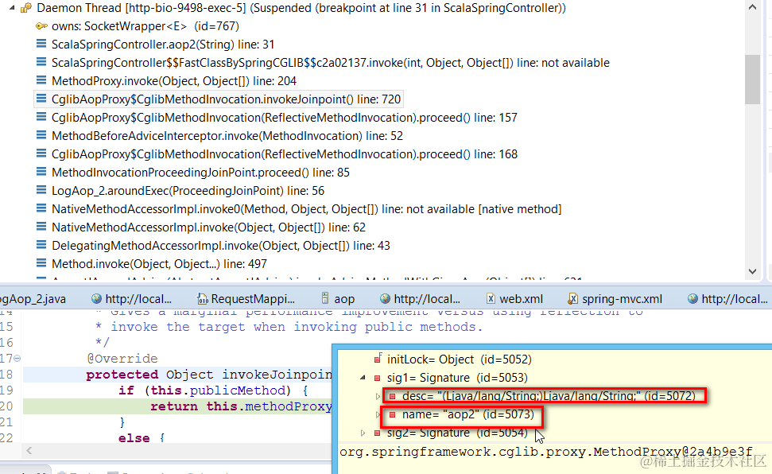This screenshot has height=474, width=772.
Task: Select the desc= "(Ljava/lang/String;)Ljava/lang/String;" variable
Action: (549, 395)
